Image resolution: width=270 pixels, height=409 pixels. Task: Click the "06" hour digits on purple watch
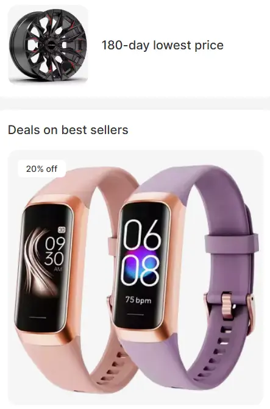(x=141, y=235)
